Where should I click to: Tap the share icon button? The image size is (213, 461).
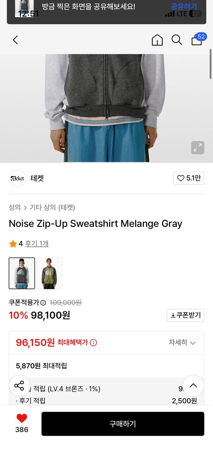click(x=19, y=385)
